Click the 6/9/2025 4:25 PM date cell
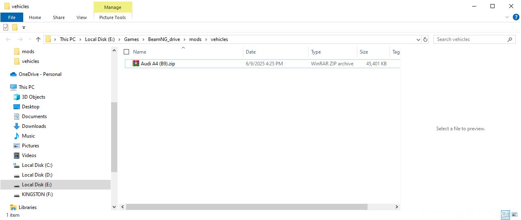The height and width of the screenshot is (220, 521). click(x=265, y=64)
